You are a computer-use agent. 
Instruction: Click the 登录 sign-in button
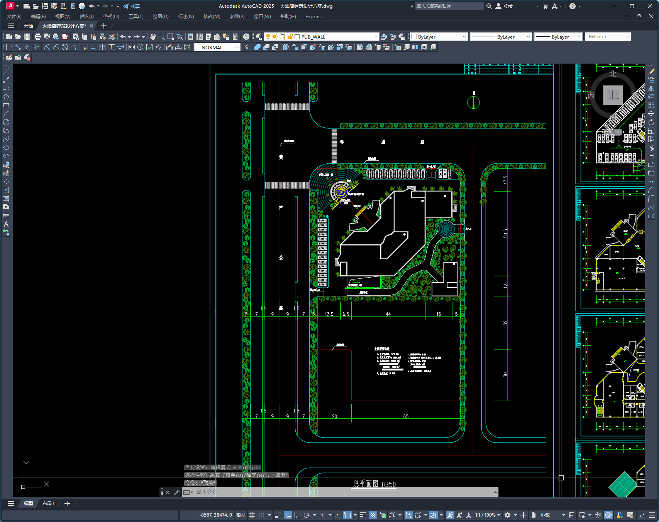(x=504, y=6)
